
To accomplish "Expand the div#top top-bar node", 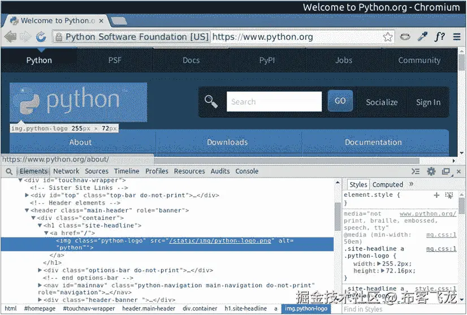I will 27,195.
